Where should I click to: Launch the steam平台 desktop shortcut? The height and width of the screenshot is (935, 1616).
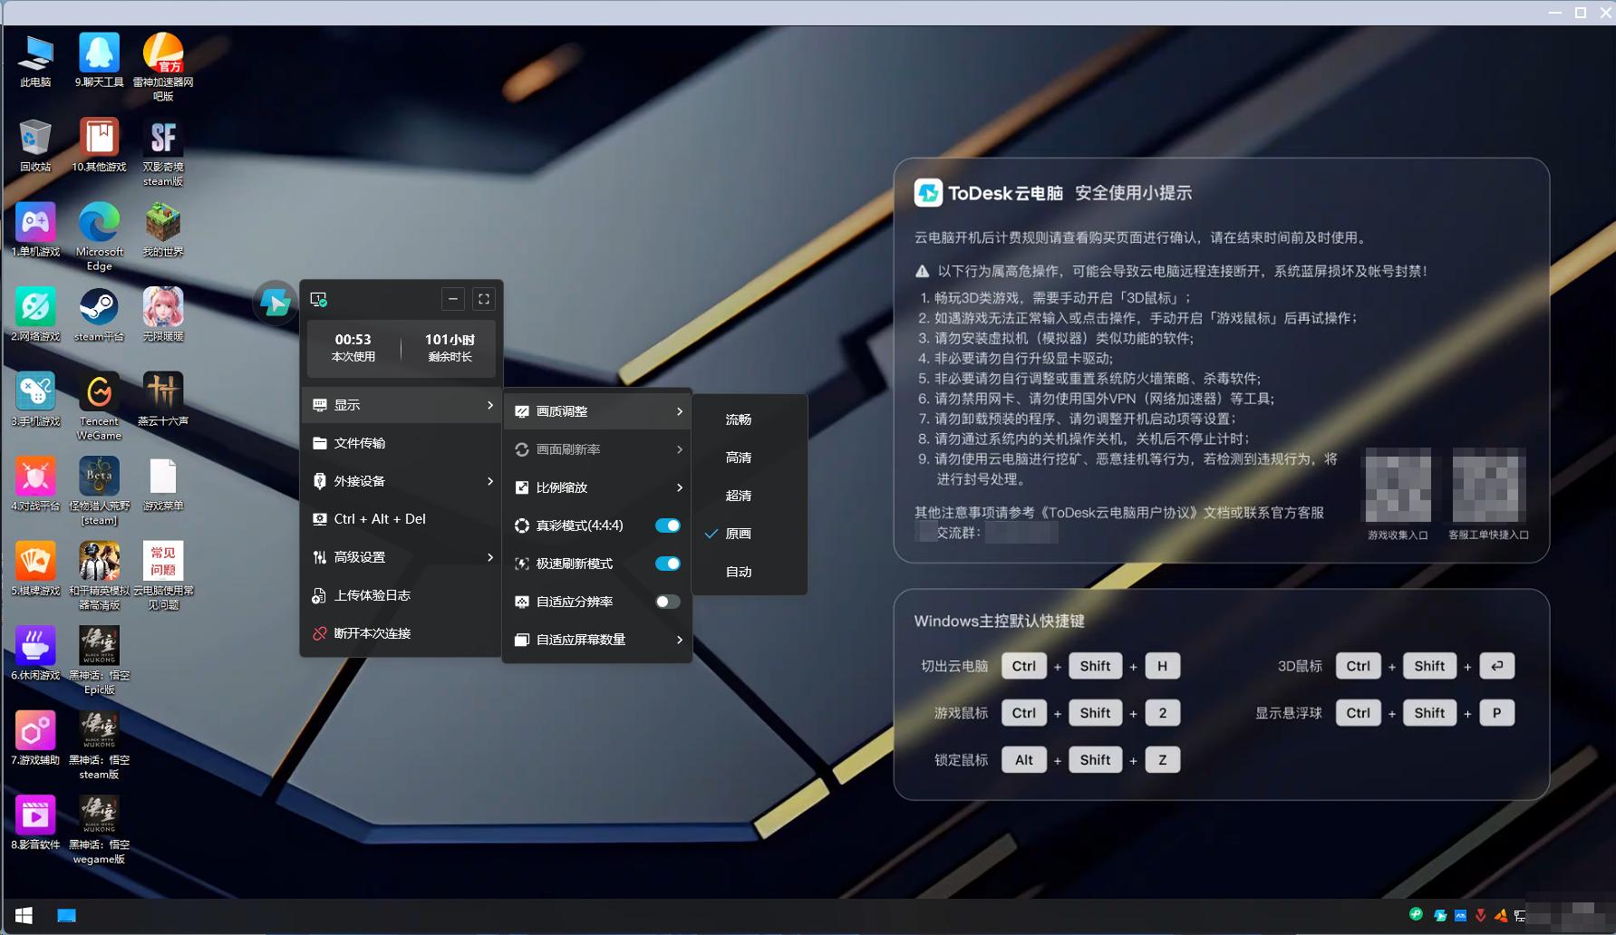point(99,314)
